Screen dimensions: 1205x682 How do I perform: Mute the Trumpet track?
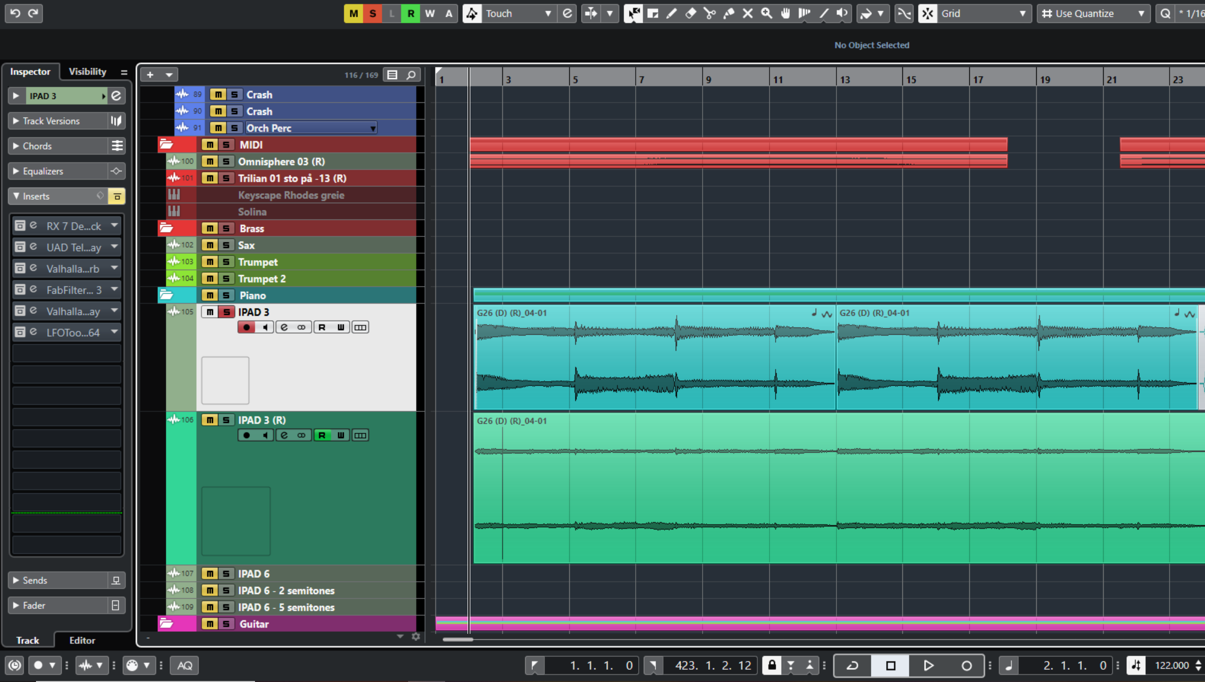click(210, 262)
